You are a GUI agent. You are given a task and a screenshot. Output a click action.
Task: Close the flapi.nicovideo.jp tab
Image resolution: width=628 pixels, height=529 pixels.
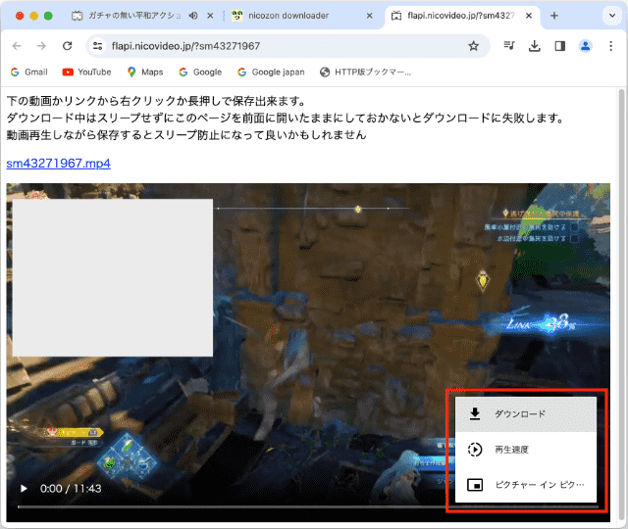tap(529, 16)
